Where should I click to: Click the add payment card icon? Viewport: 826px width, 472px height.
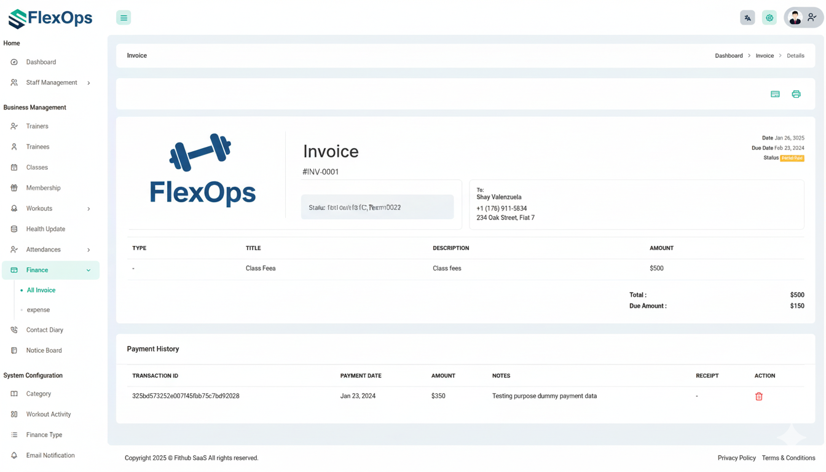pos(775,94)
